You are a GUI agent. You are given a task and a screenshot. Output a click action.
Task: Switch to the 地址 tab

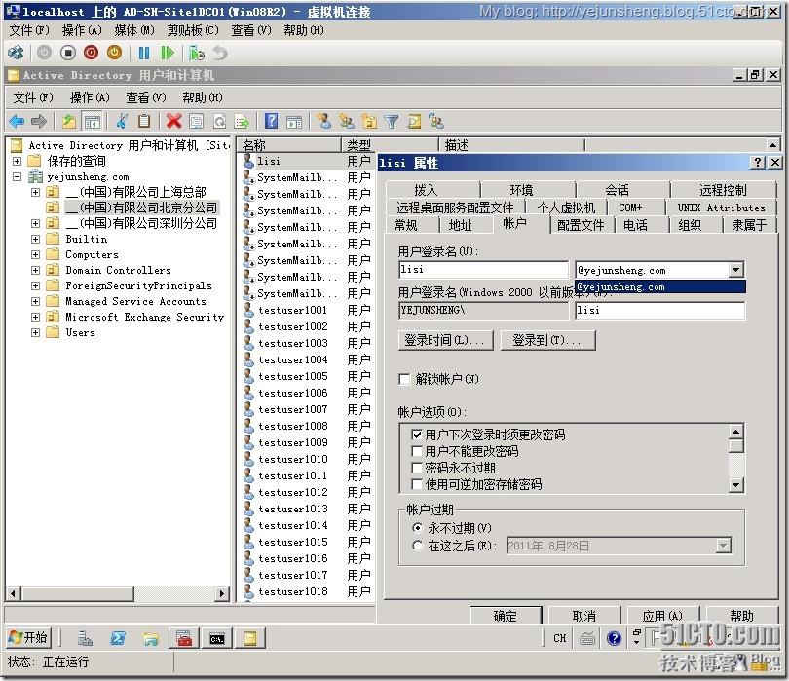461,225
